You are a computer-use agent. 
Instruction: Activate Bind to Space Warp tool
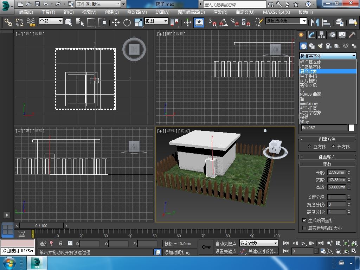click(x=31, y=22)
